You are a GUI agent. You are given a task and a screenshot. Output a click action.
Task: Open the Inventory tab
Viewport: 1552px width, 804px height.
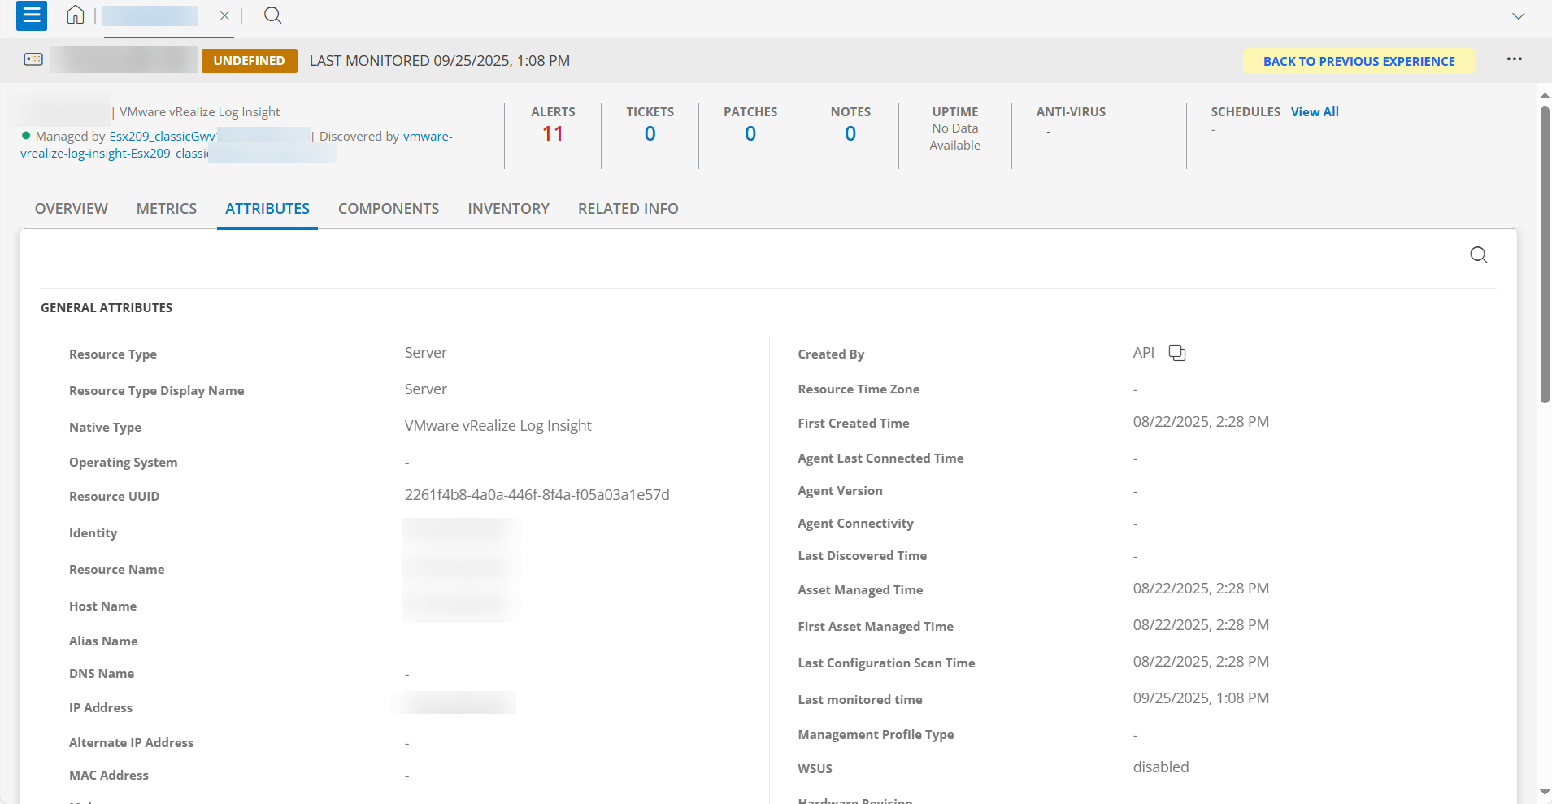point(508,209)
